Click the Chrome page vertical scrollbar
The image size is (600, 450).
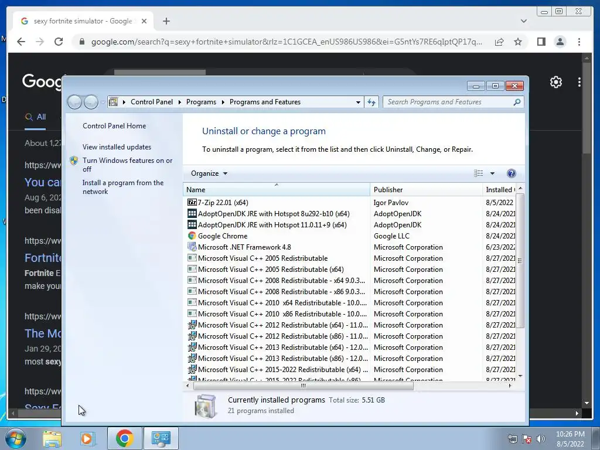click(x=587, y=108)
